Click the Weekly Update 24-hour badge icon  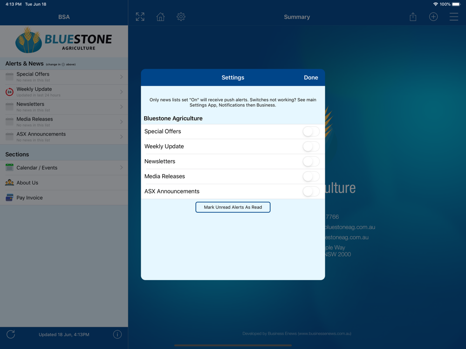(9, 92)
